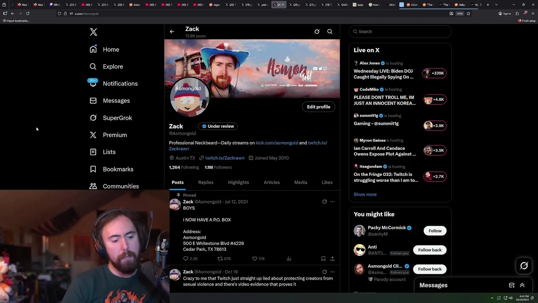Viewport: 538px width, 303px height.
Task: Click Grok icon on pinned post
Action: tap(324, 202)
